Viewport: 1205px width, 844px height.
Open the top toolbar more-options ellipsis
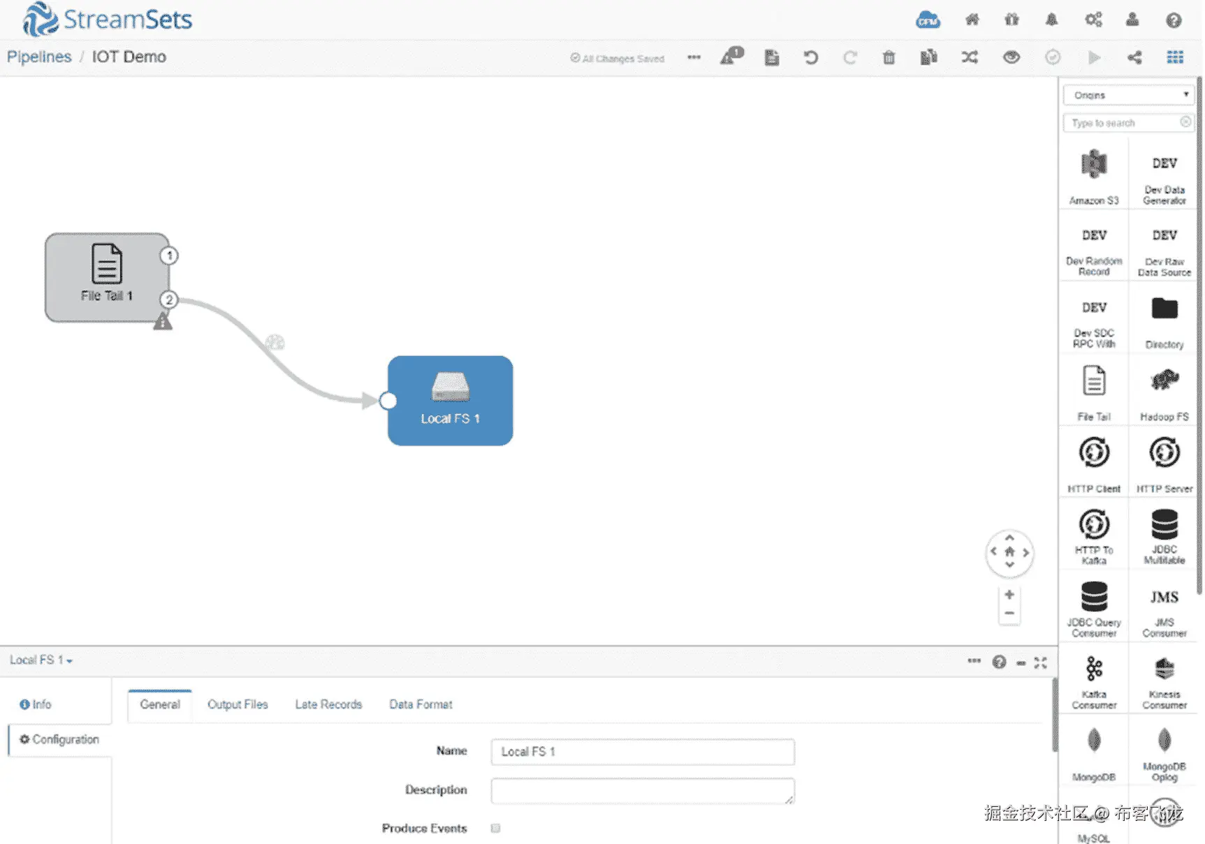click(694, 57)
